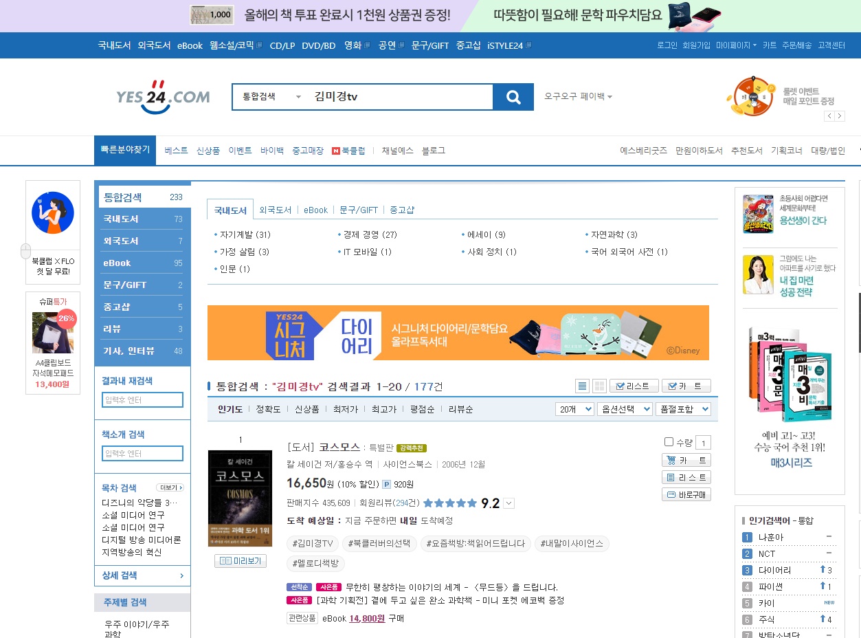The height and width of the screenshot is (638, 861).
Task: Click the 수량 quantity field
Action: (703, 442)
